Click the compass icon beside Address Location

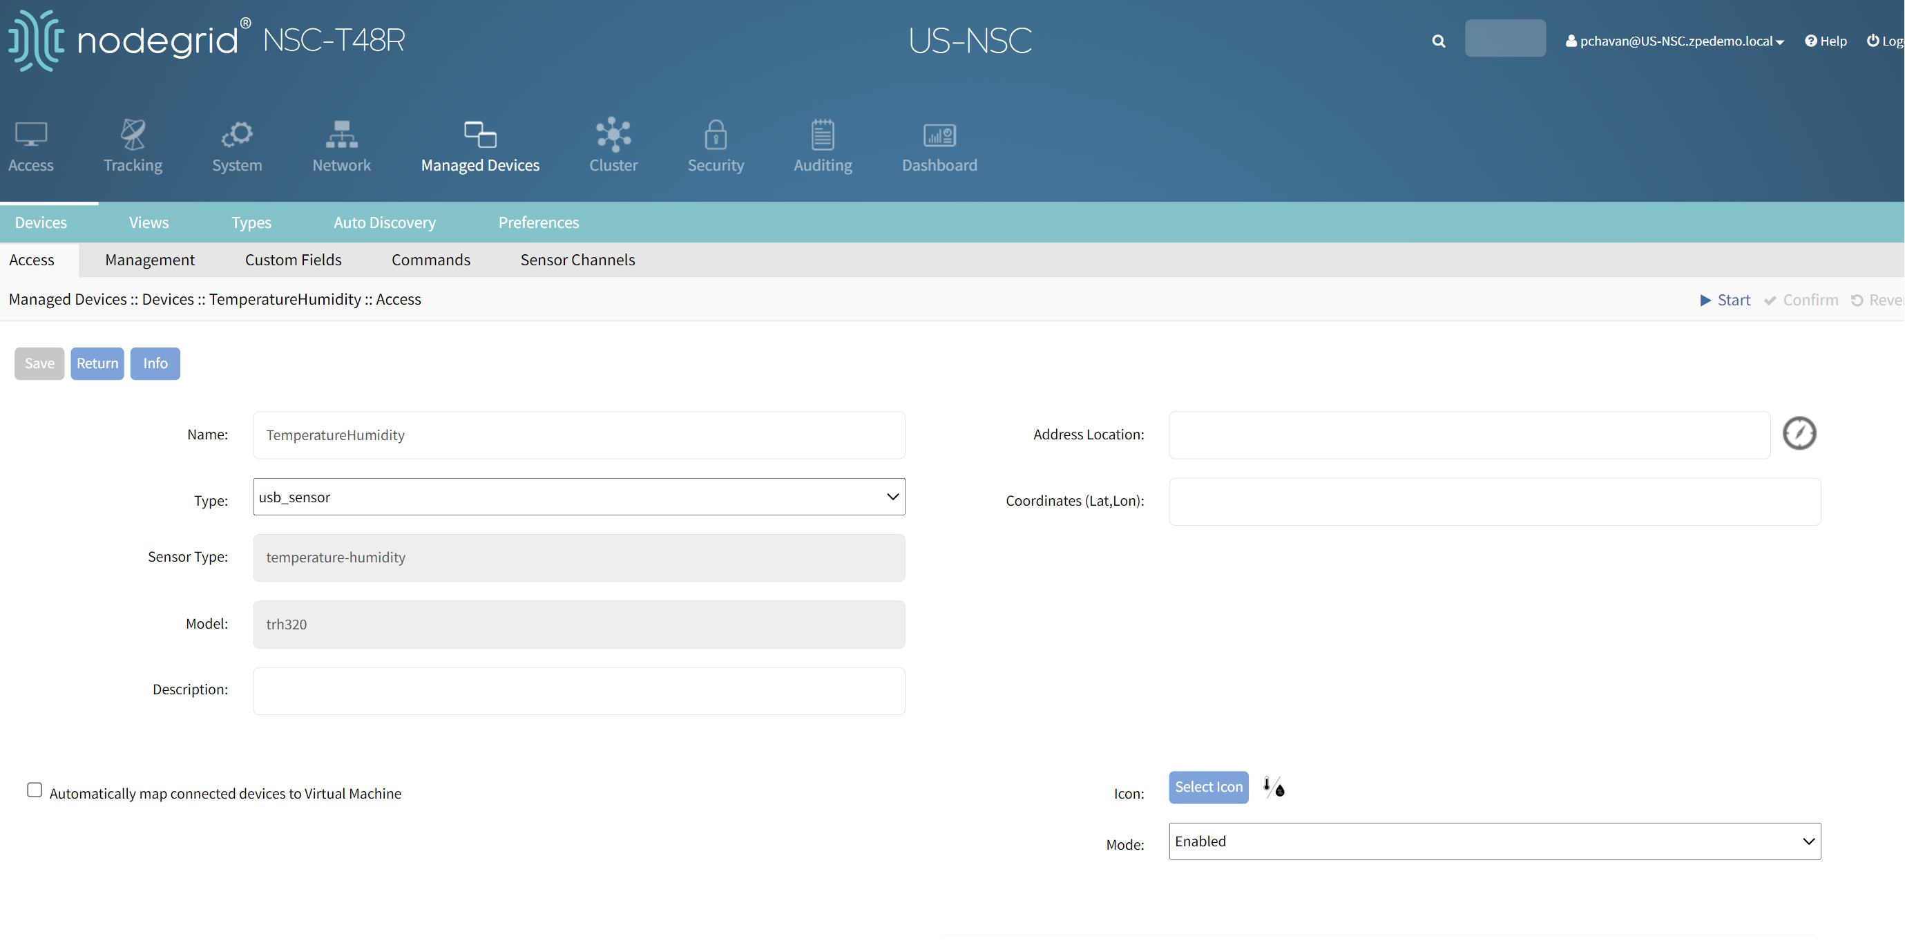(x=1799, y=433)
